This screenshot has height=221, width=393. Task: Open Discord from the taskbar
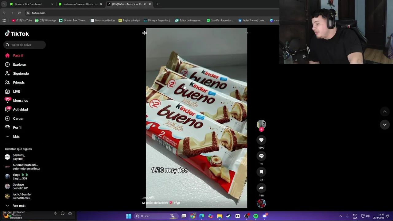tap(265, 216)
